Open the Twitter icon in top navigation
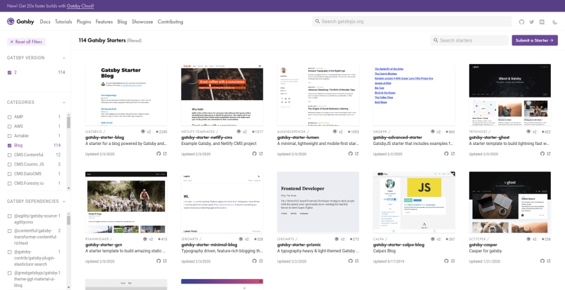This screenshot has height=290, width=565. (x=532, y=22)
